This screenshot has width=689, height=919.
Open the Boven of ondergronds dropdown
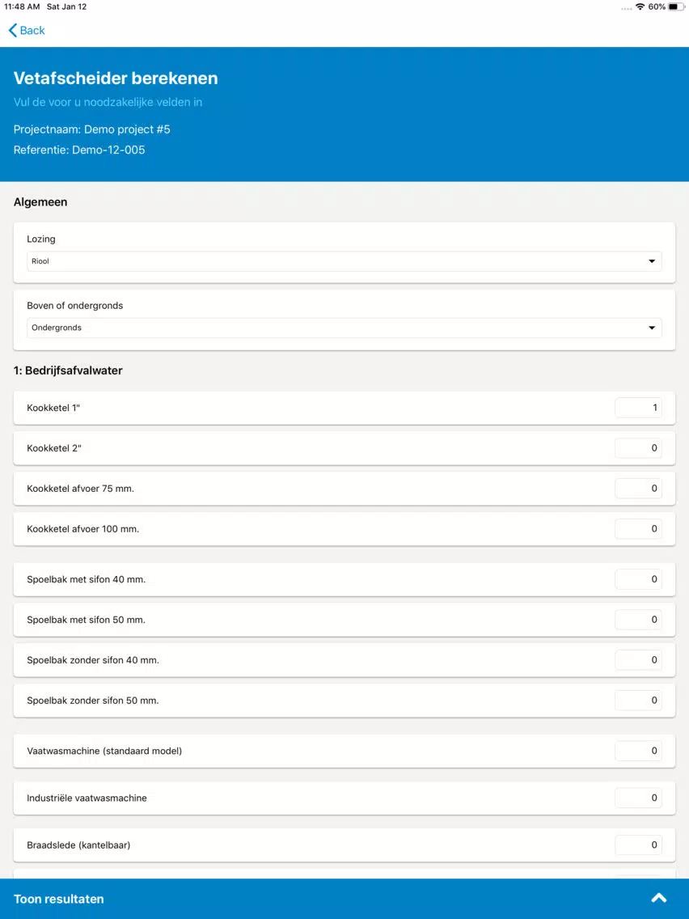344,328
